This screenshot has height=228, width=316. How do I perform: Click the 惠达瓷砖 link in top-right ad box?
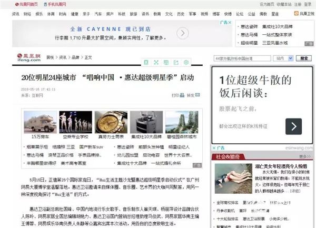click(x=249, y=26)
